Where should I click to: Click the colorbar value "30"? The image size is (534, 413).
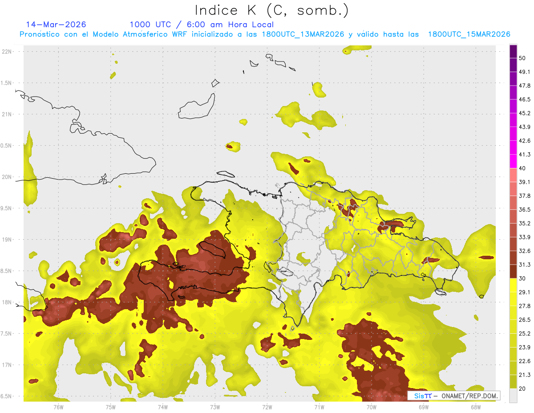tap(522, 278)
